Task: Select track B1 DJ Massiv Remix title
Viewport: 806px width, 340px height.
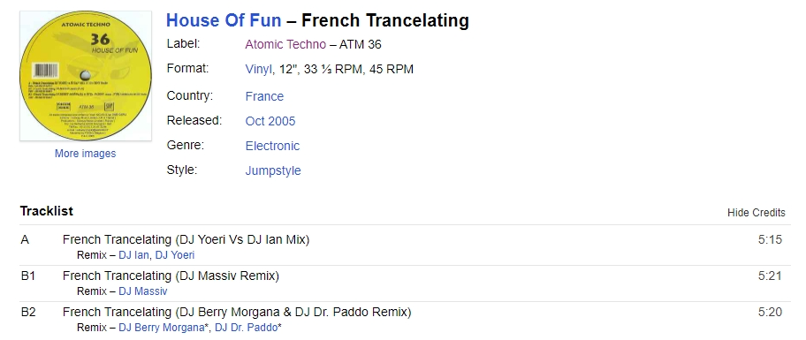Action: click(171, 276)
